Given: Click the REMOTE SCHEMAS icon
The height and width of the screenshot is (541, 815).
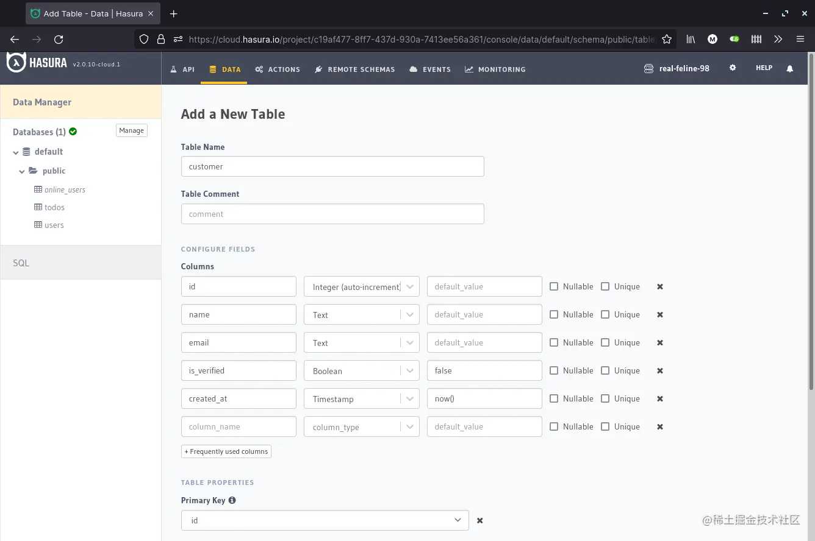Looking at the screenshot, I should tap(318, 69).
